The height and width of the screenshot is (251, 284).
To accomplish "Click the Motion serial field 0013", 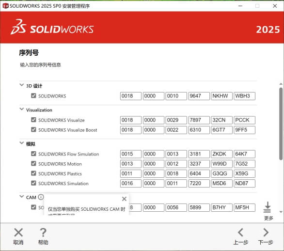I will (x=131, y=164).
